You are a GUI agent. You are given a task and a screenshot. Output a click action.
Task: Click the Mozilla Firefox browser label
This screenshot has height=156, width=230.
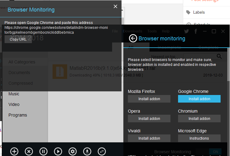pyautogui.click(x=141, y=91)
